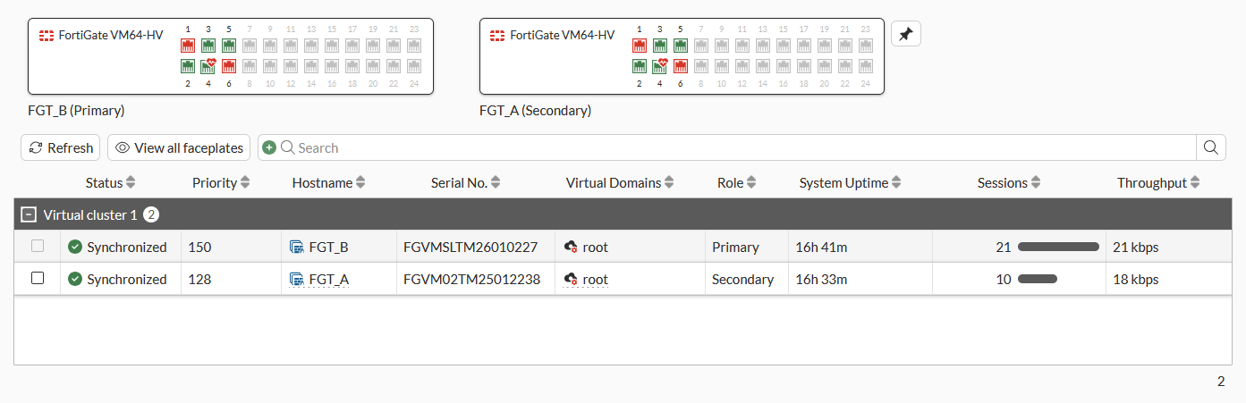Sort by System Uptime column
This screenshot has width=1246, height=403.
[x=850, y=182]
